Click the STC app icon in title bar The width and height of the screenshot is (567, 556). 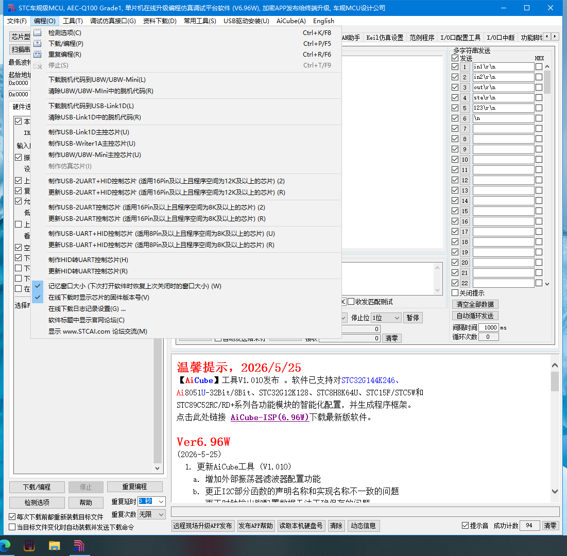pos(11,8)
